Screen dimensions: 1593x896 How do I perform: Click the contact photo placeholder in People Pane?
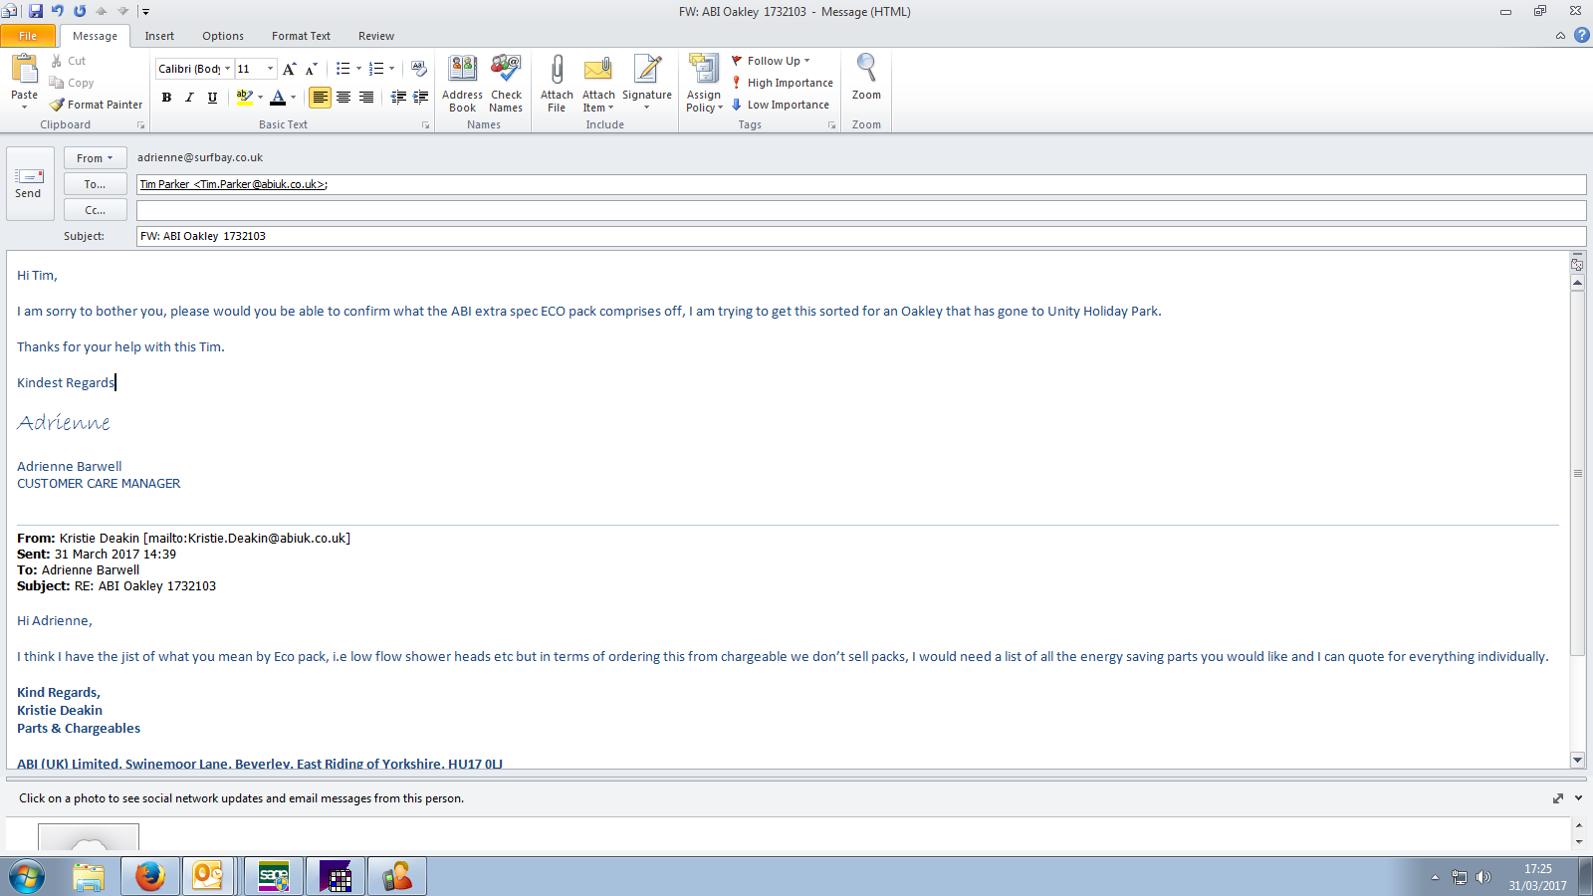89,838
